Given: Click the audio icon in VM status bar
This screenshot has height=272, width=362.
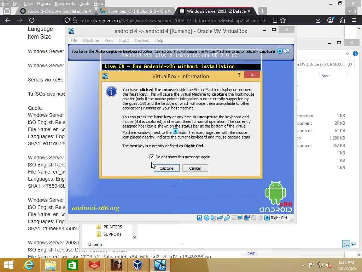Looking at the screenshot, I should point(213,218).
